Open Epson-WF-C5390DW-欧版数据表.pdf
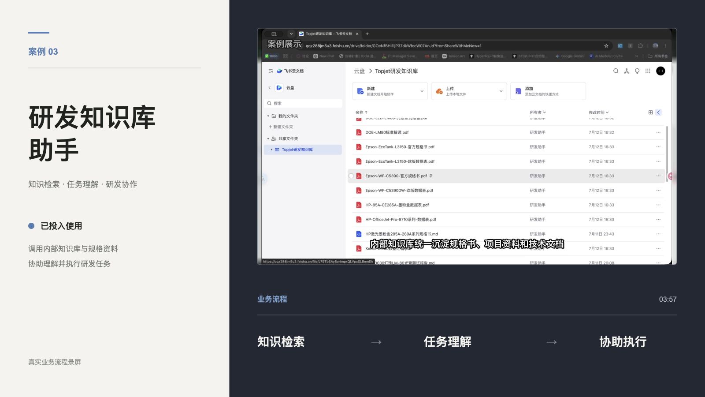Viewport: 705px width, 397px height. click(399, 191)
